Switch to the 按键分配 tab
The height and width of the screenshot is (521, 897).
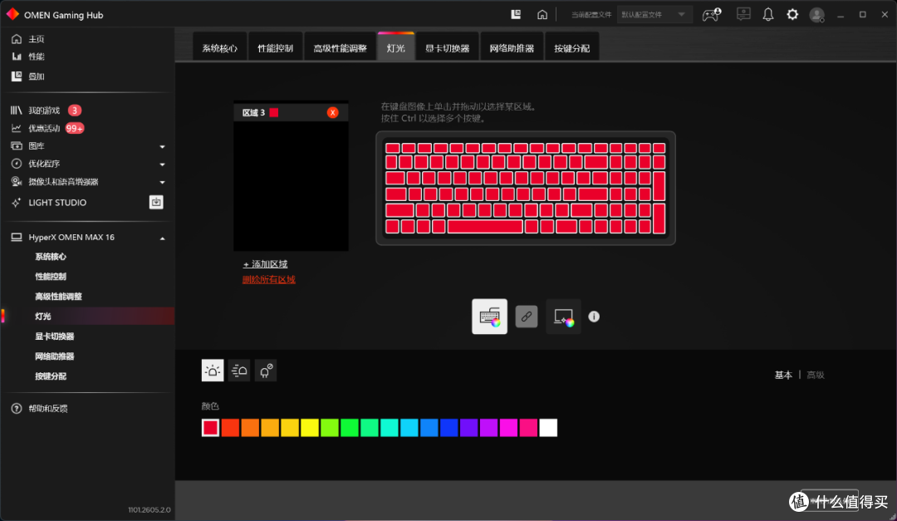[x=572, y=48]
